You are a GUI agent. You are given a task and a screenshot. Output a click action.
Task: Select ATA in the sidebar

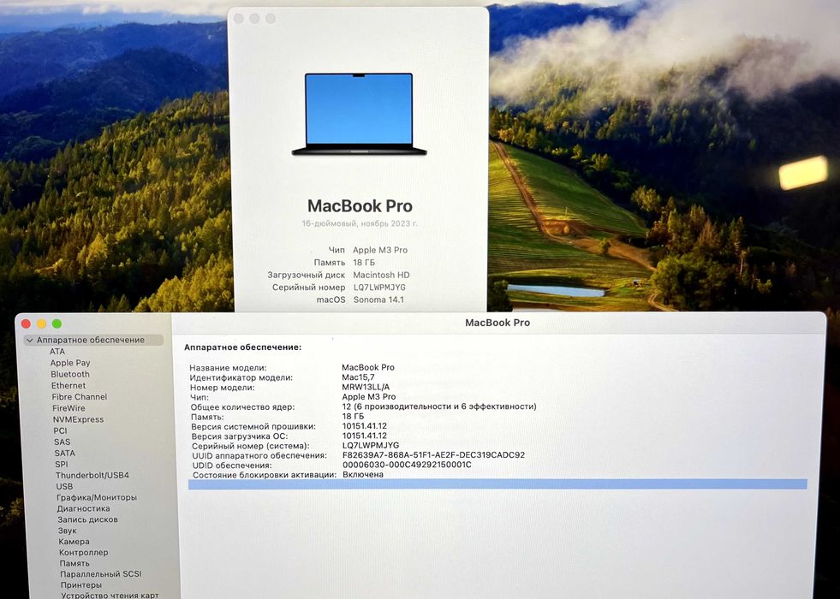[x=57, y=351]
